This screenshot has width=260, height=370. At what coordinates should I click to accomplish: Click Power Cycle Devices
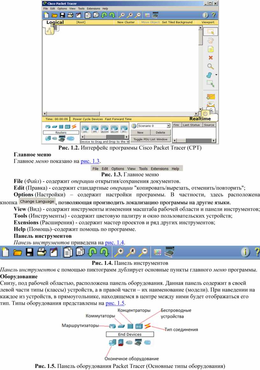point(88,119)
